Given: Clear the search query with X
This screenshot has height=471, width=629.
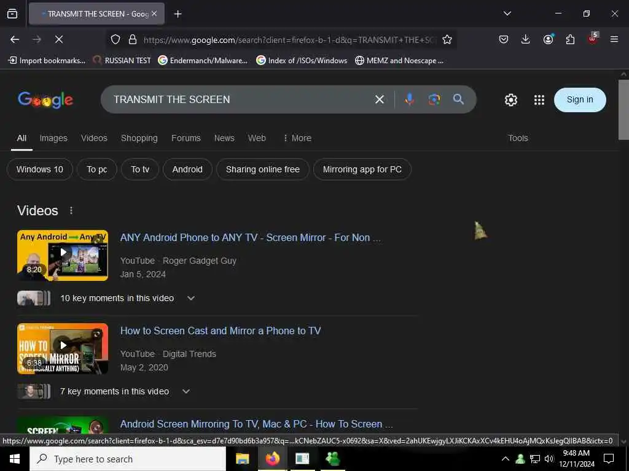Looking at the screenshot, I should click(380, 99).
